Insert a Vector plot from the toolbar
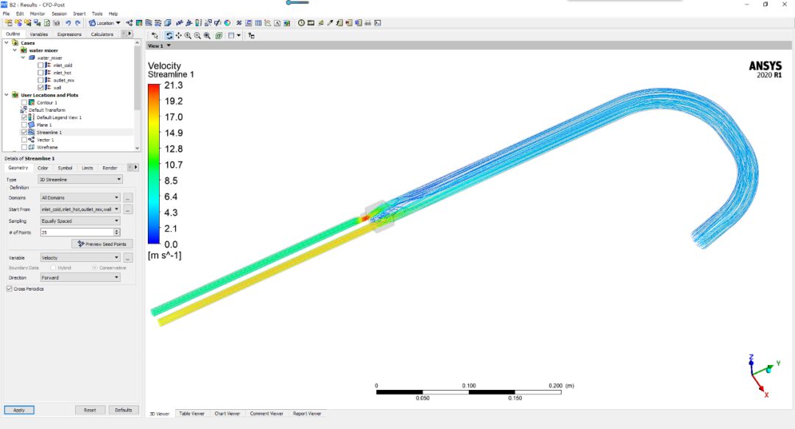The width and height of the screenshot is (795, 429). click(x=129, y=24)
